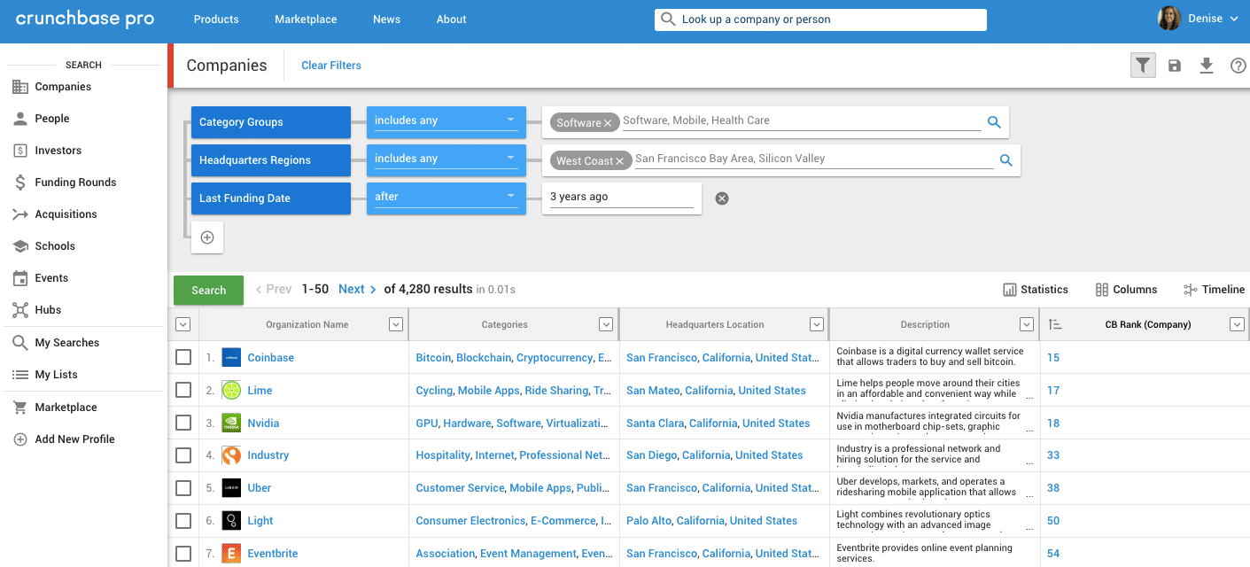This screenshot has height=567, width=1250.
Task: Open Funding Rounds in the sidebar
Action: click(x=74, y=182)
